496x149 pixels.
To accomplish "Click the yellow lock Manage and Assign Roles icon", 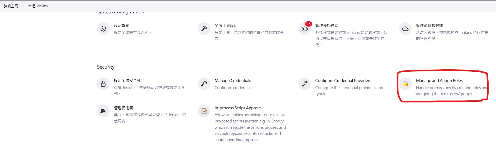I will [x=405, y=84].
